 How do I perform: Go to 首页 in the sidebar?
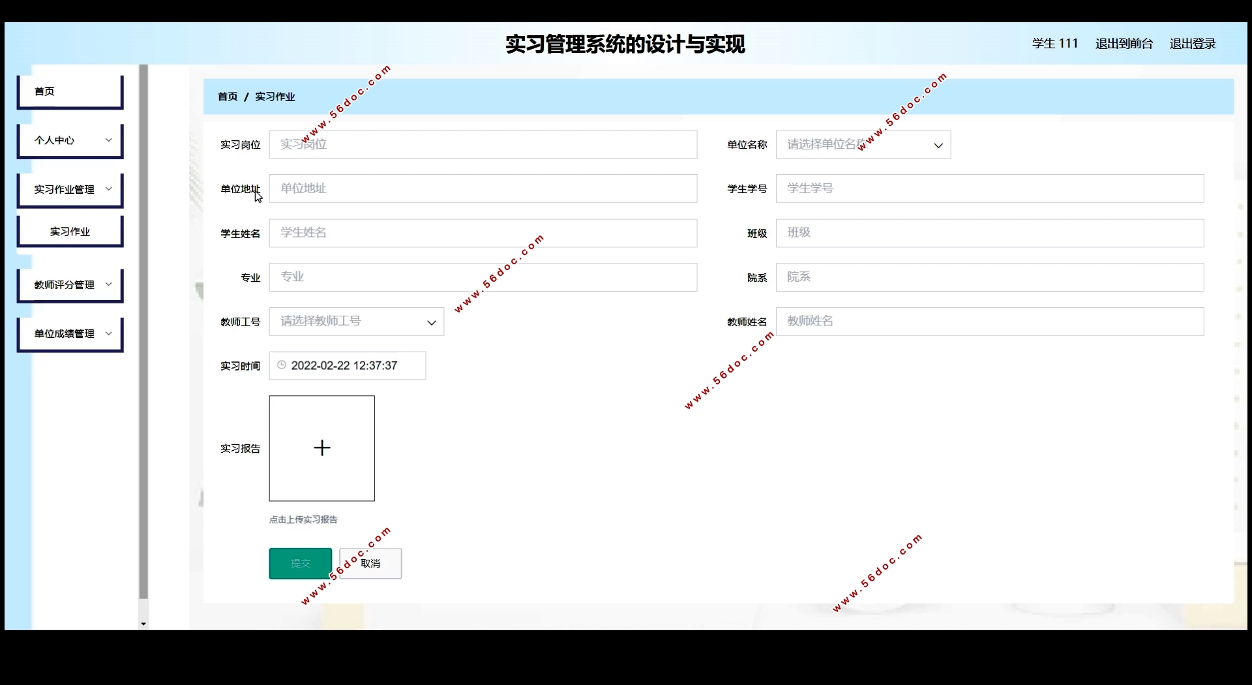pyautogui.click(x=70, y=92)
